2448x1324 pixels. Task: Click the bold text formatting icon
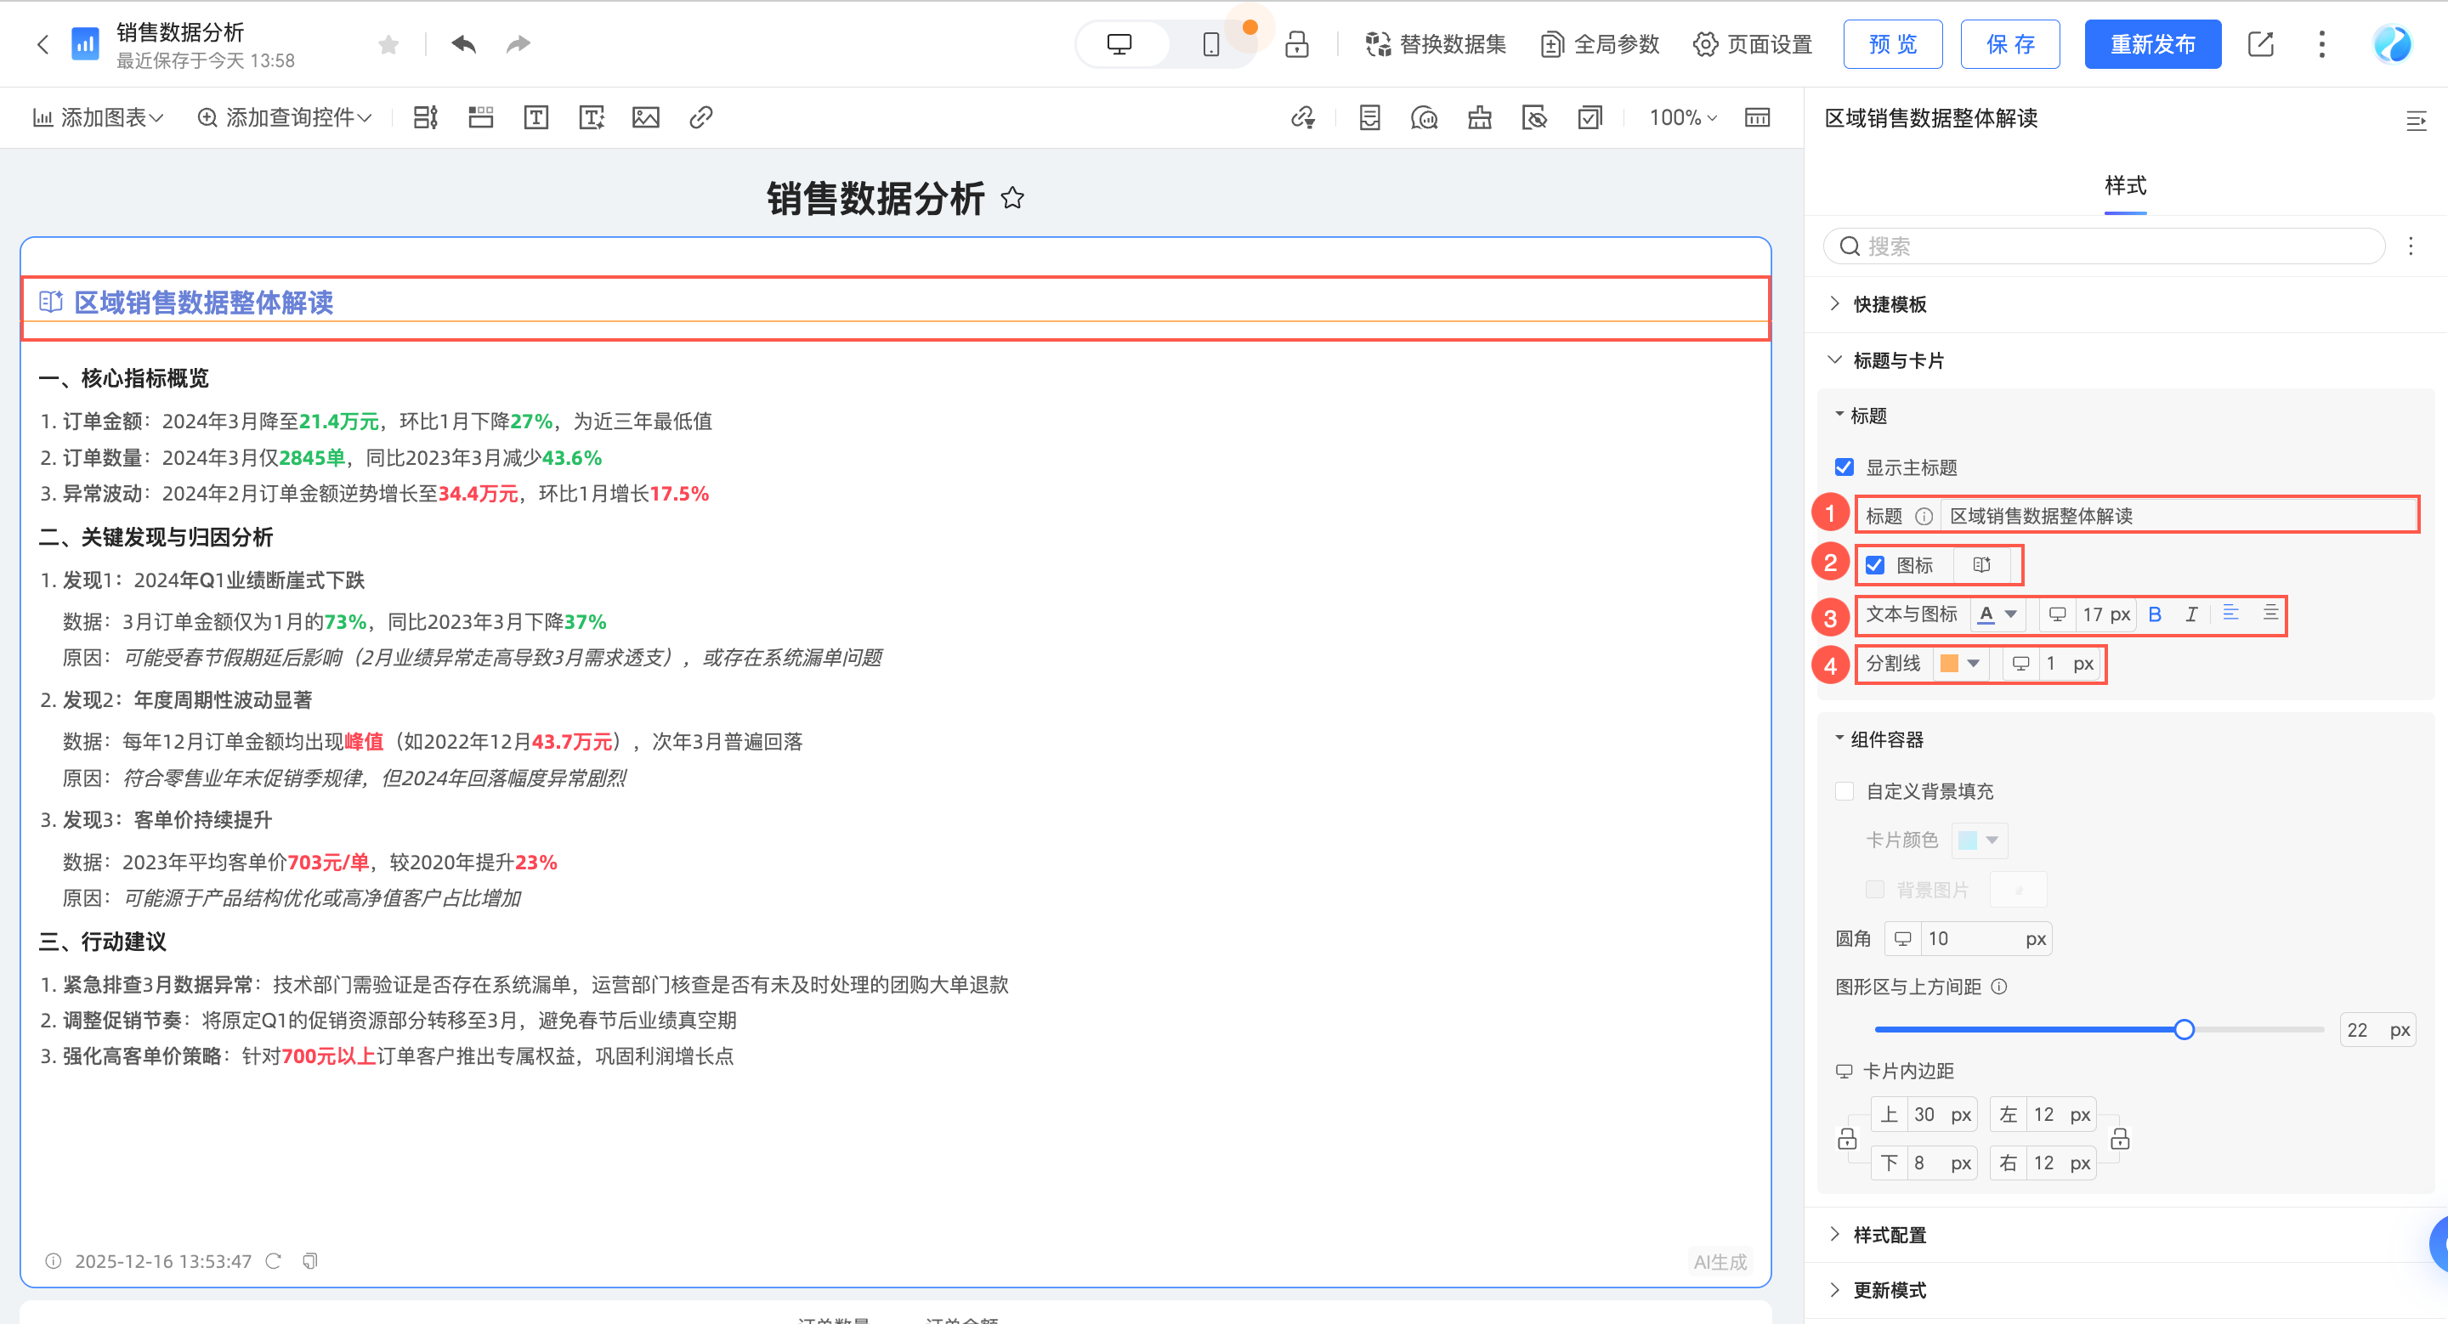(2155, 614)
